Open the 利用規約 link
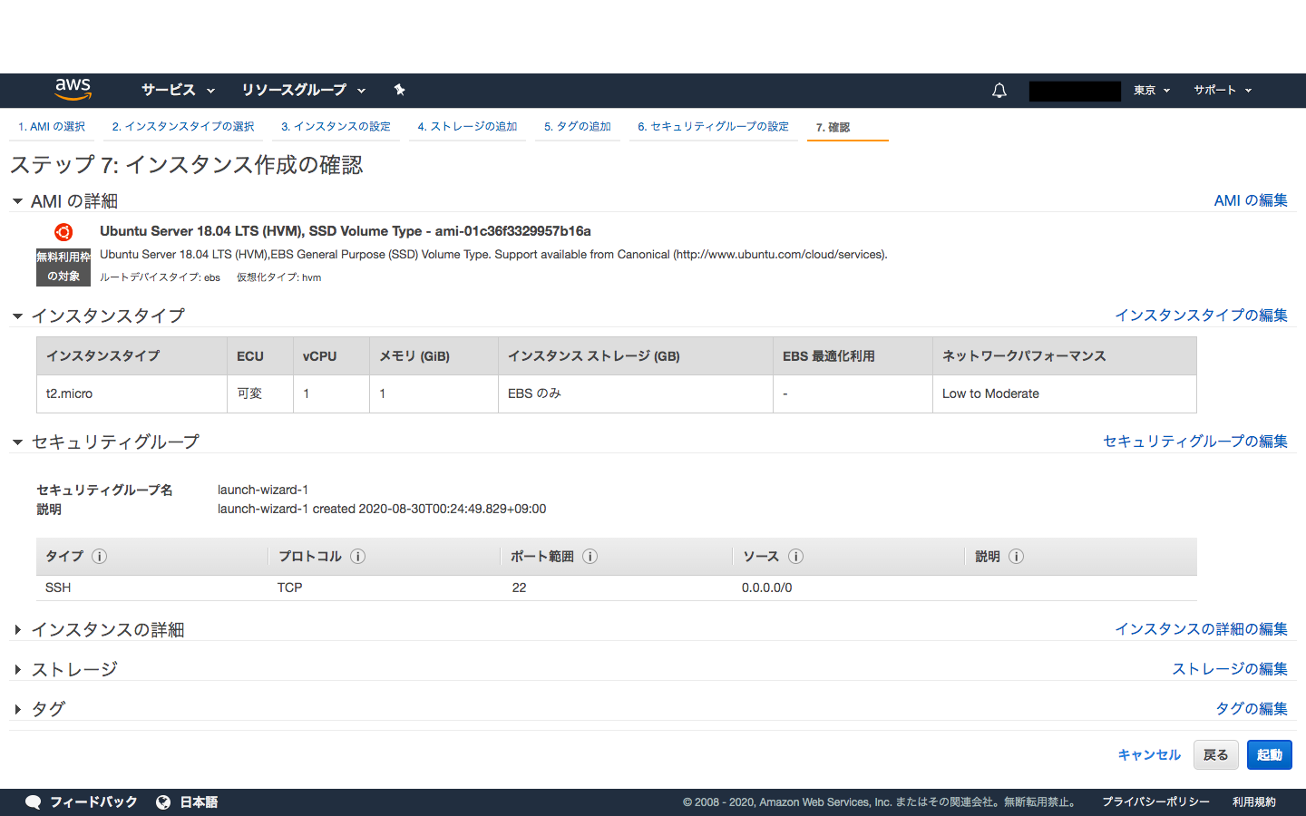 click(x=1254, y=802)
